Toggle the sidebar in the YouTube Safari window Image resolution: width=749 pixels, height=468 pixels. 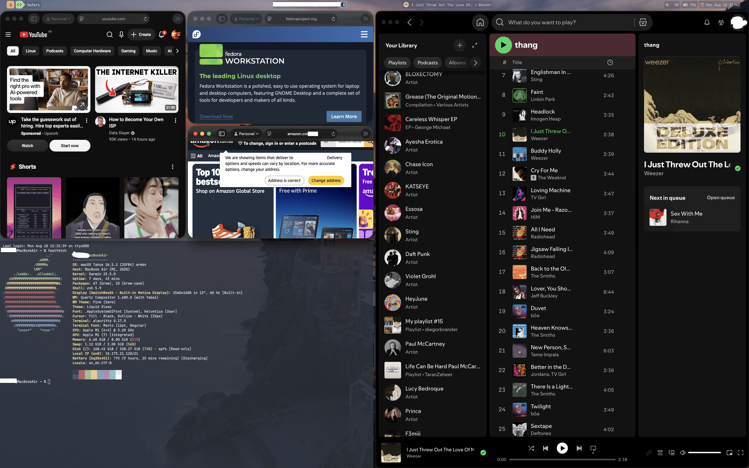[34, 19]
